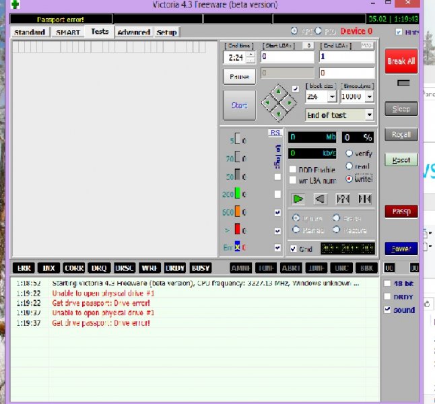Image resolution: width=435 pixels, height=404 pixels.
Task: Click the backward arrow playback button
Action: tap(320, 199)
